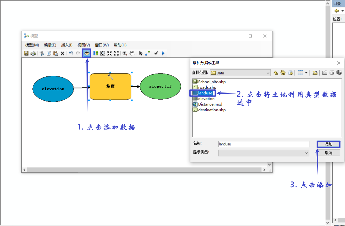Image resolution: width=345 pixels, height=226 pixels.
Task: Click the Up One Level folder icon
Action: [276, 72]
